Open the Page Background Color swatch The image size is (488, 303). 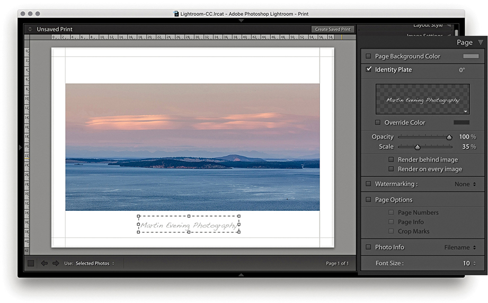click(471, 56)
